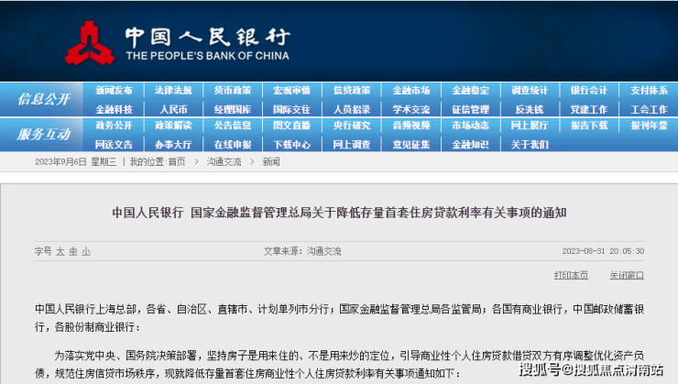Open 关于我们 page

[x=530, y=145]
